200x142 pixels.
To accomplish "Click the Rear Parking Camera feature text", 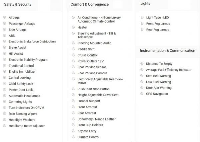I will click(92, 73).
